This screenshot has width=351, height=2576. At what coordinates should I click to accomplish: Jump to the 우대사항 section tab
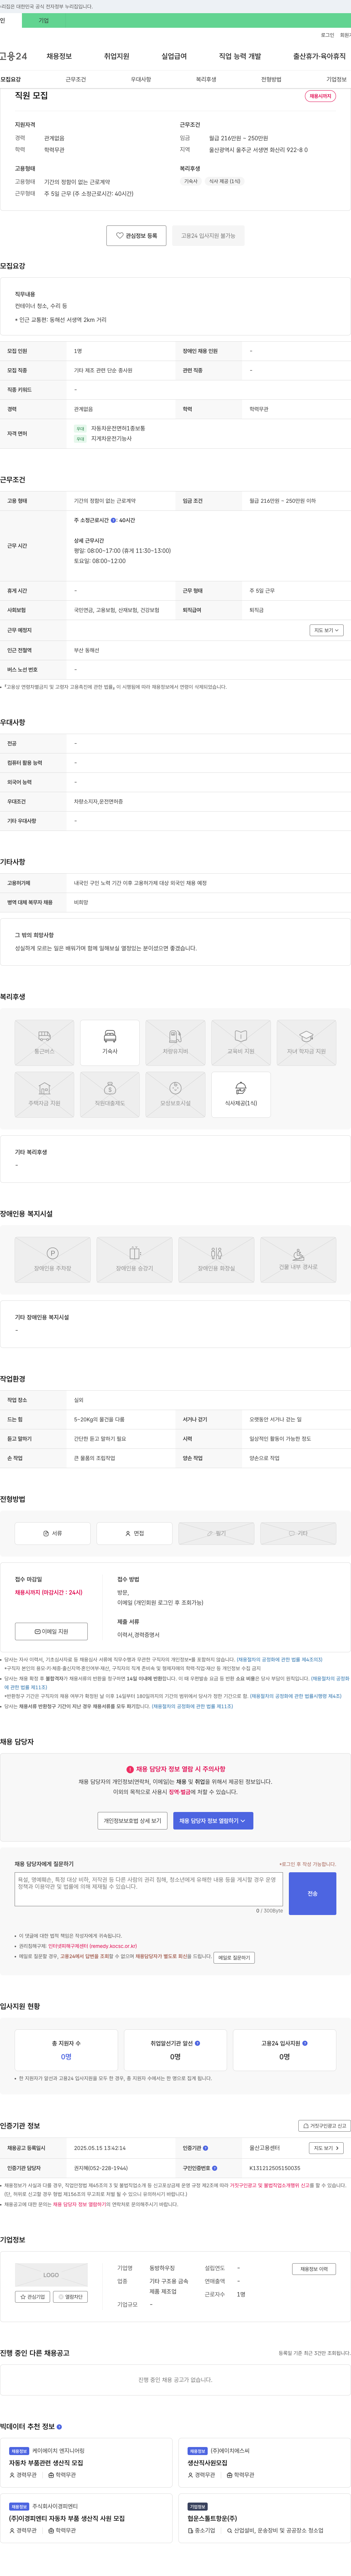click(141, 79)
